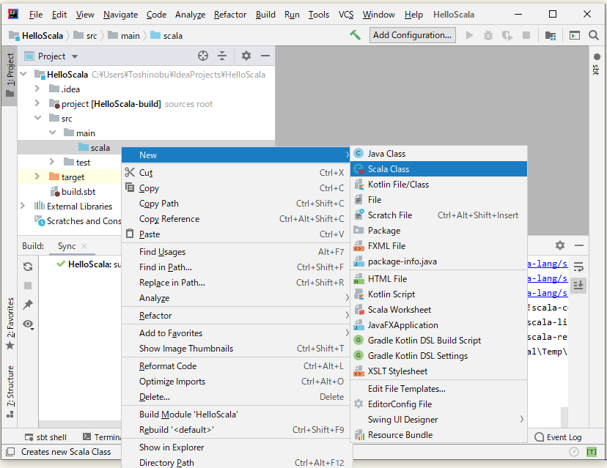Choose Scala Worksheet from New submenu
607x468 pixels.
tap(438, 310)
